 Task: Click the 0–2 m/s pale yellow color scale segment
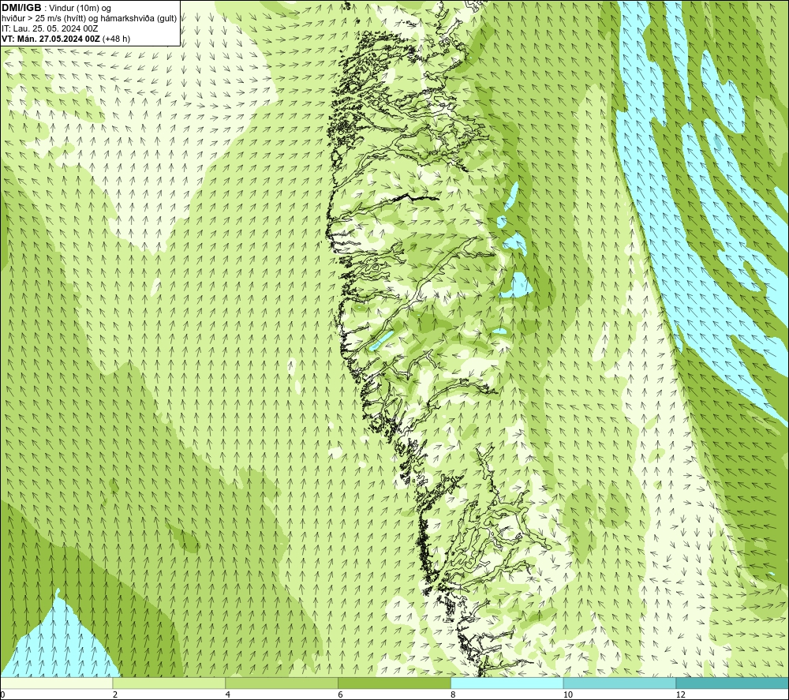coord(57,683)
